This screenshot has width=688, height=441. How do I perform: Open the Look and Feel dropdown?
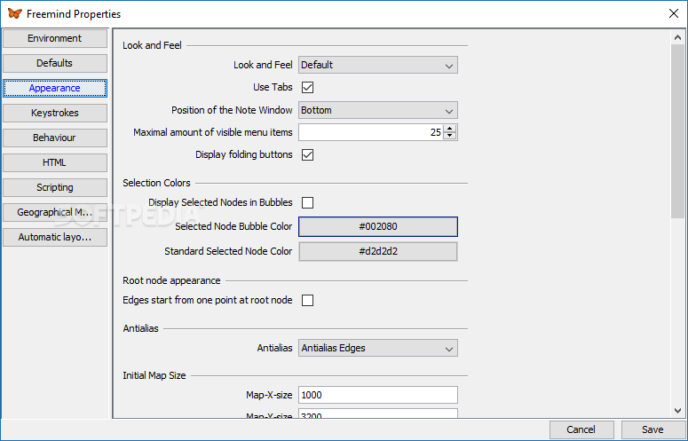pyautogui.click(x=378, y=65)
